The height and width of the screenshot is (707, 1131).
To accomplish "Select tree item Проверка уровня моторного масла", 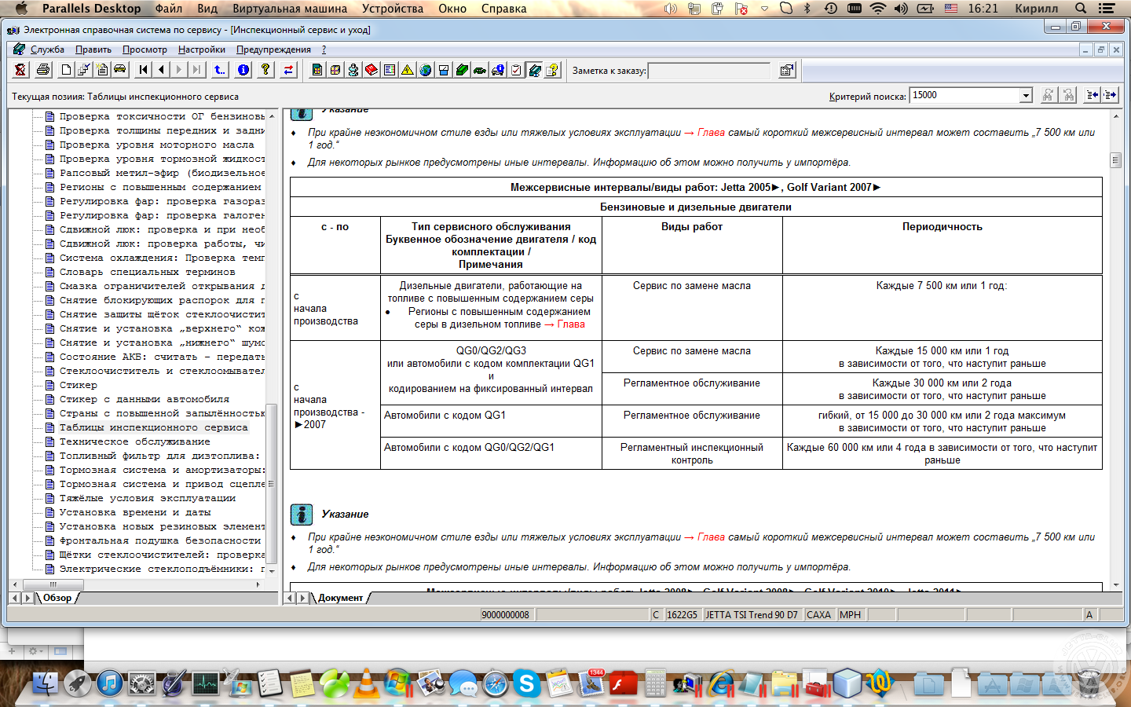I will [156, 145].
